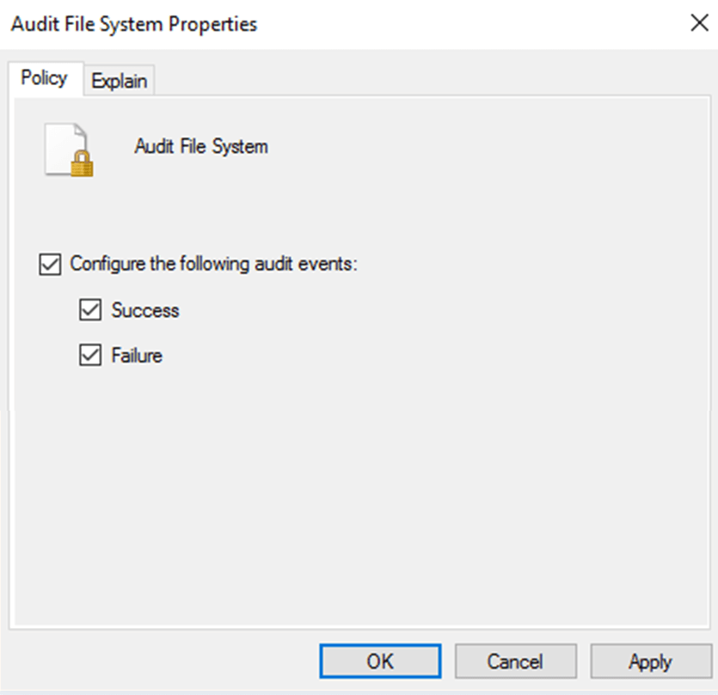Click the dialog title bar text
718x695 pixels.
(133, 24)
